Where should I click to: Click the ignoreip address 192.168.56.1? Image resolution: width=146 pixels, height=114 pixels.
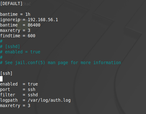[43, 20]
